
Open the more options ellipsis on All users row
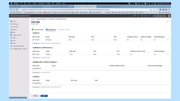click(x=168, y=54)
